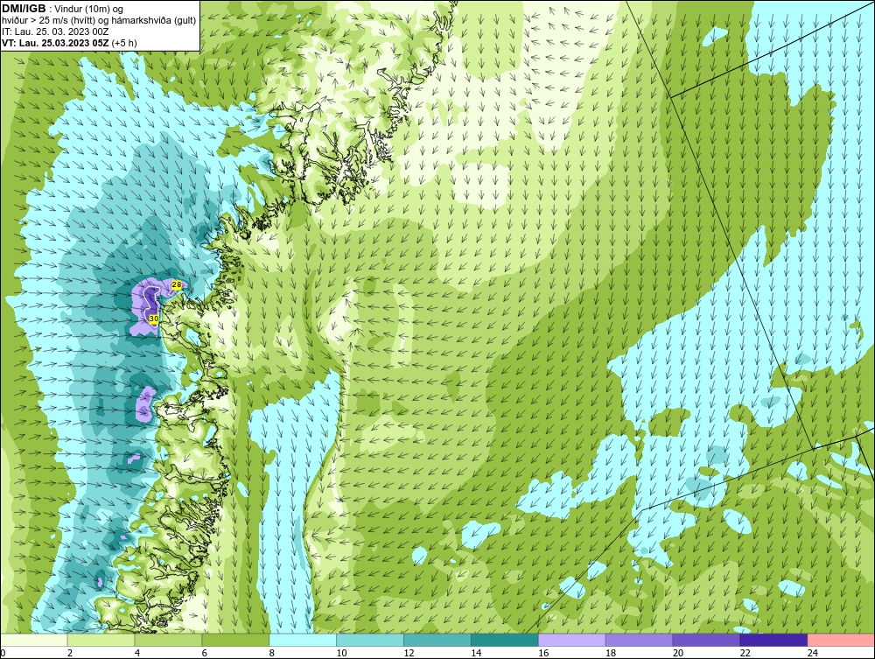Screen dimensions: 875x659
Task: Click the DMI/IGB title text
Action: tap(24, 9)
